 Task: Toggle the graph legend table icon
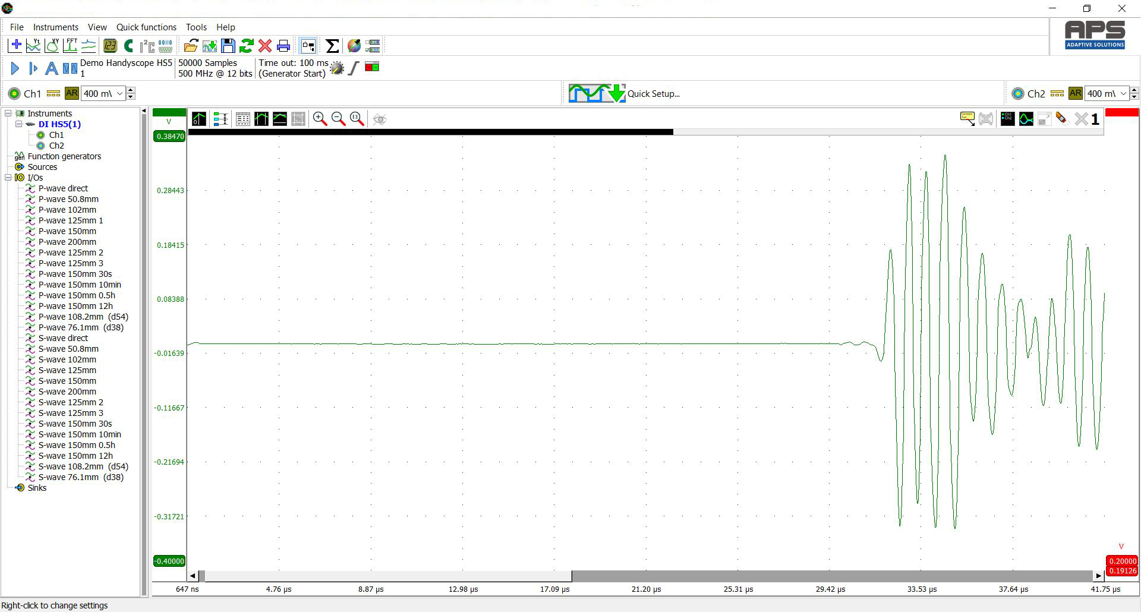(242, 119)
